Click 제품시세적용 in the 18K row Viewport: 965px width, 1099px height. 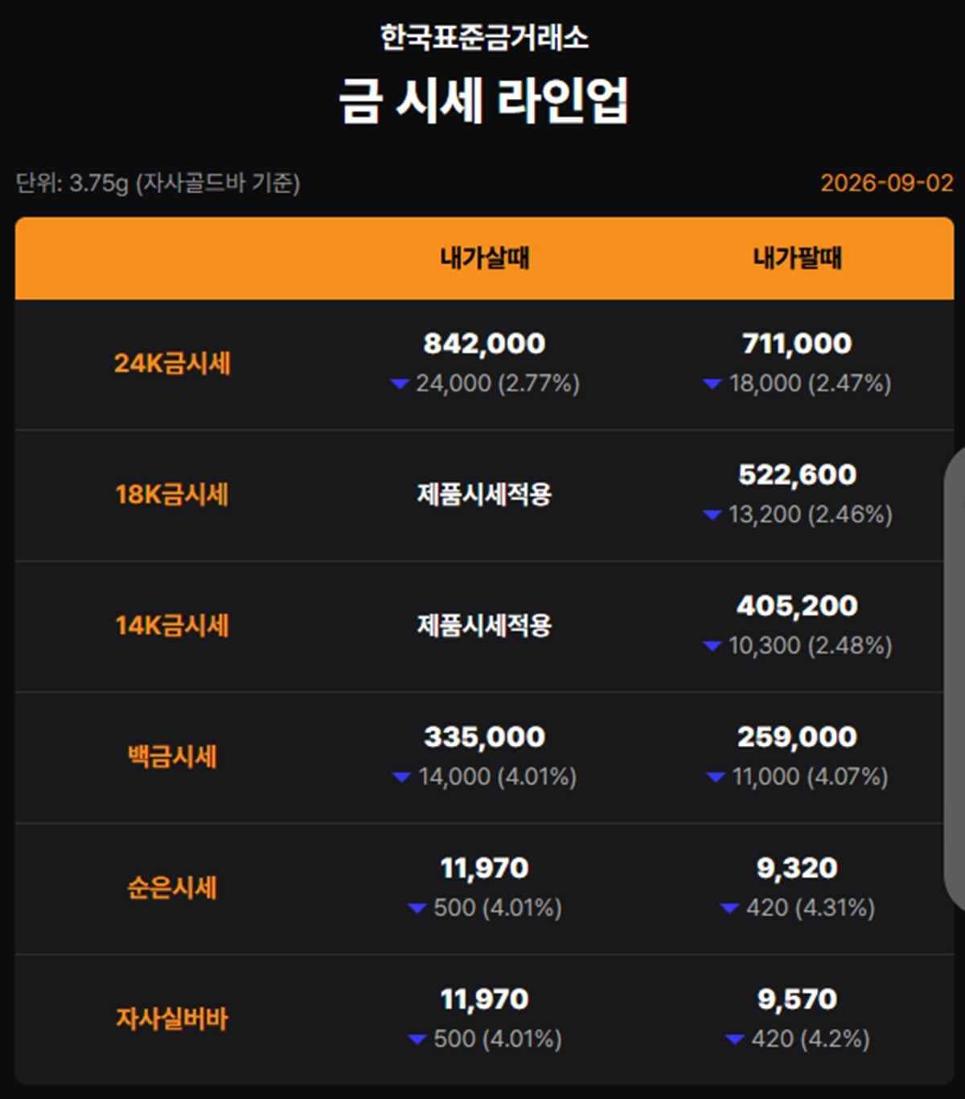point(484,494)
